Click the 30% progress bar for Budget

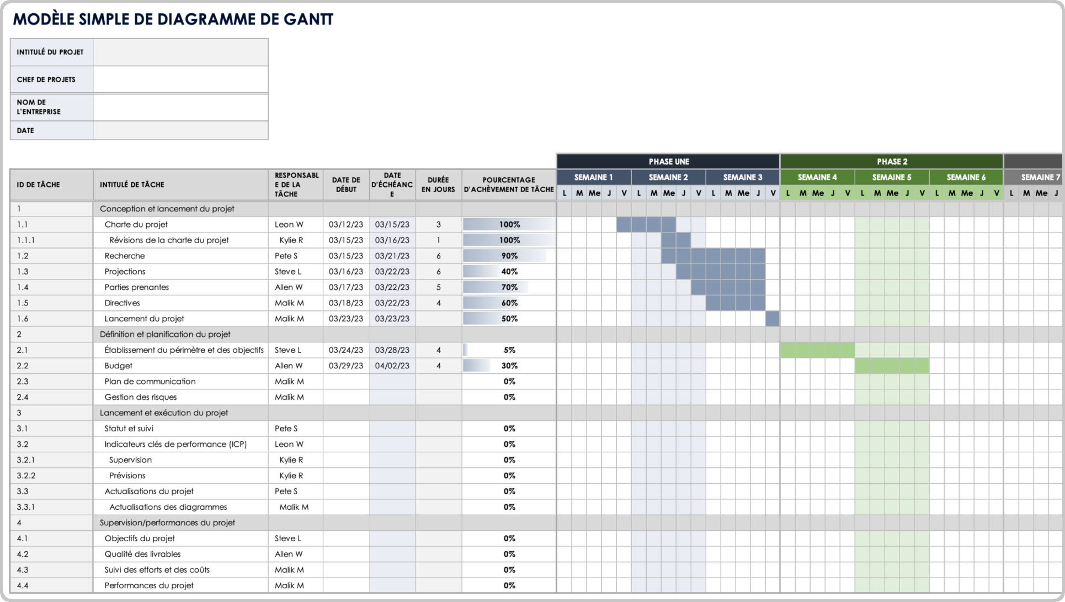477,366
